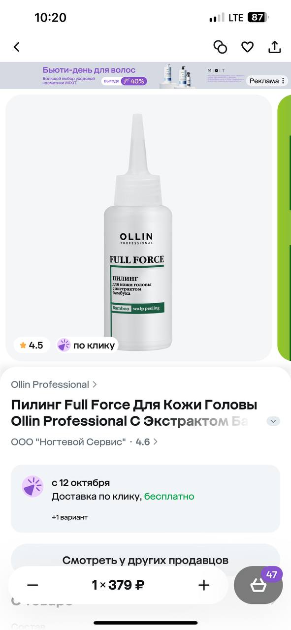
Task: Add product to favorites with heart icon
Action: (x=247, y=47)
